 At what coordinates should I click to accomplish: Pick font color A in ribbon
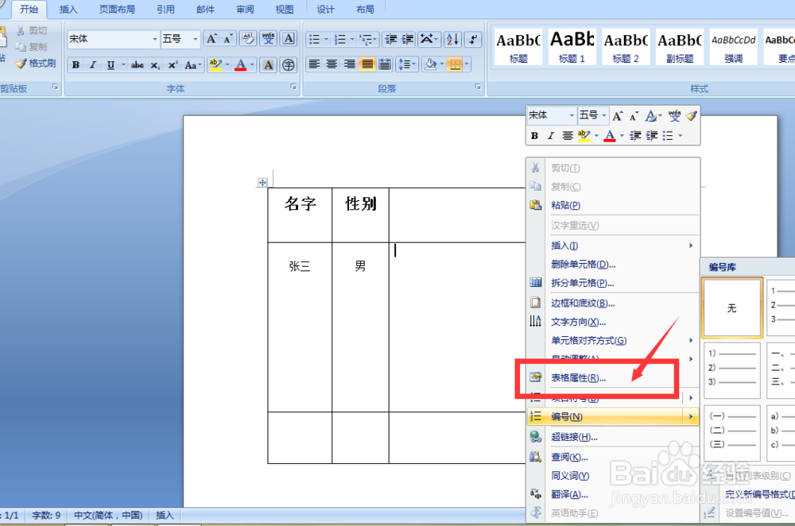point(241,65)
